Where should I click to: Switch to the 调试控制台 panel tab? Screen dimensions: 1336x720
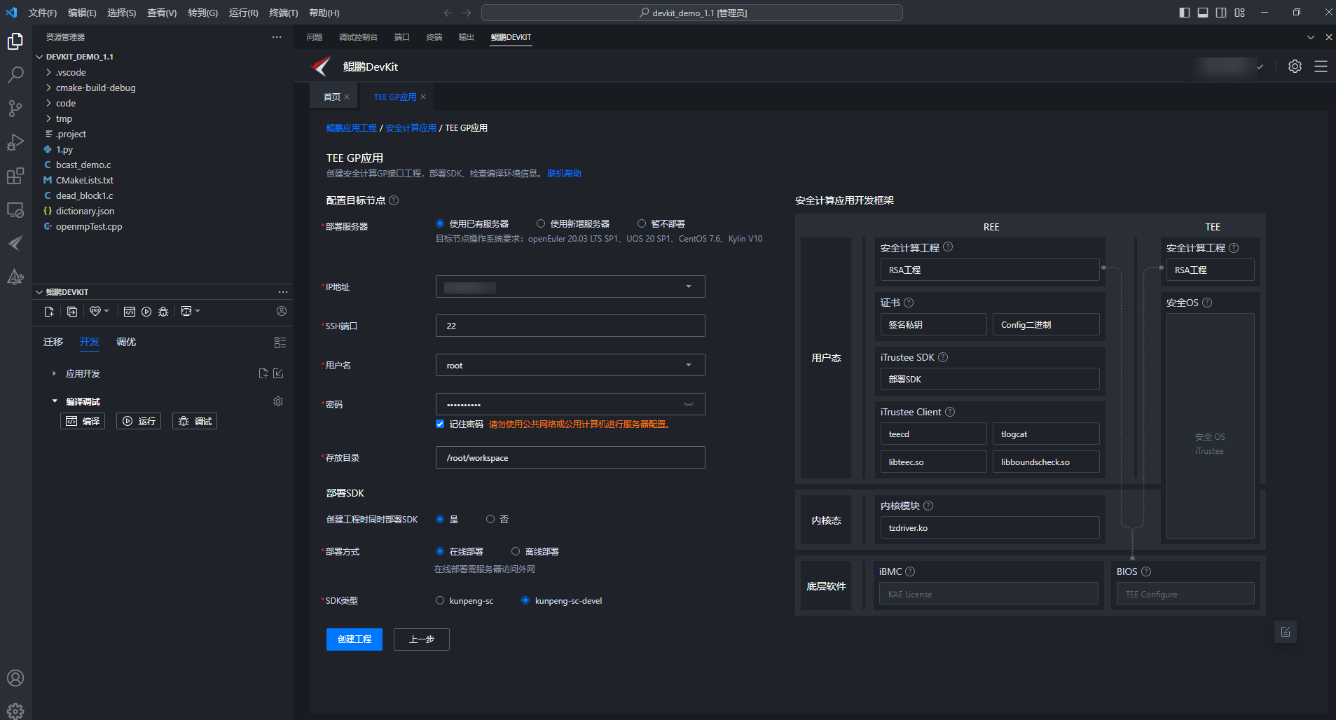pyautogui.click(x=358, y=37)
